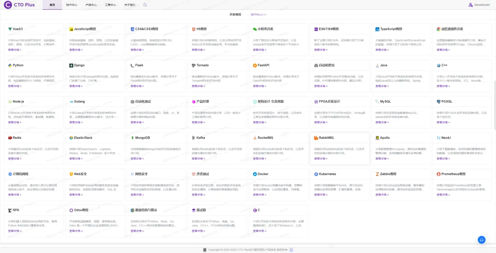Click the ES6/7/8/9教程 title
Screen dimensions: 496x253
pos(329,29)
